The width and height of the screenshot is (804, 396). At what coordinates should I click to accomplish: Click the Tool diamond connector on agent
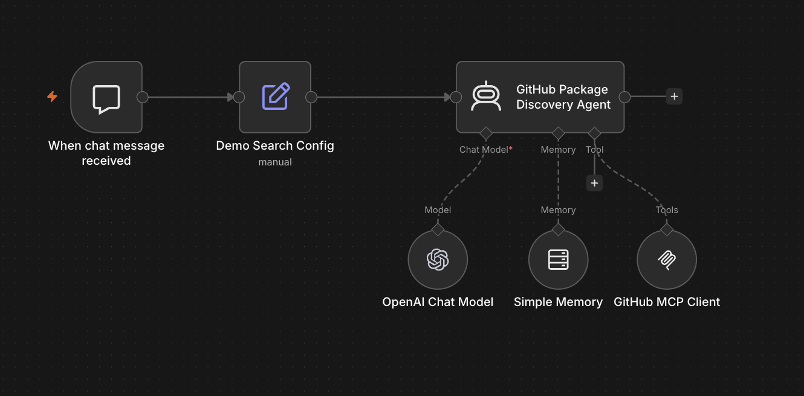coord(594,133)
